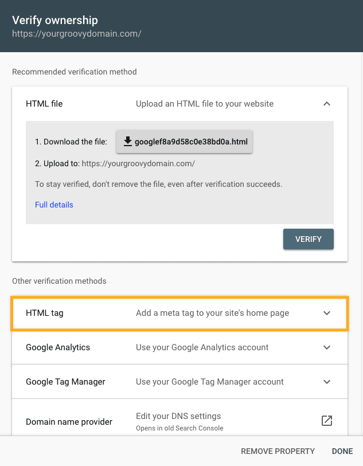
Task: Click the yourgroovydomain.com URL under Verify ownership
Action: click(x=77, y=33)
